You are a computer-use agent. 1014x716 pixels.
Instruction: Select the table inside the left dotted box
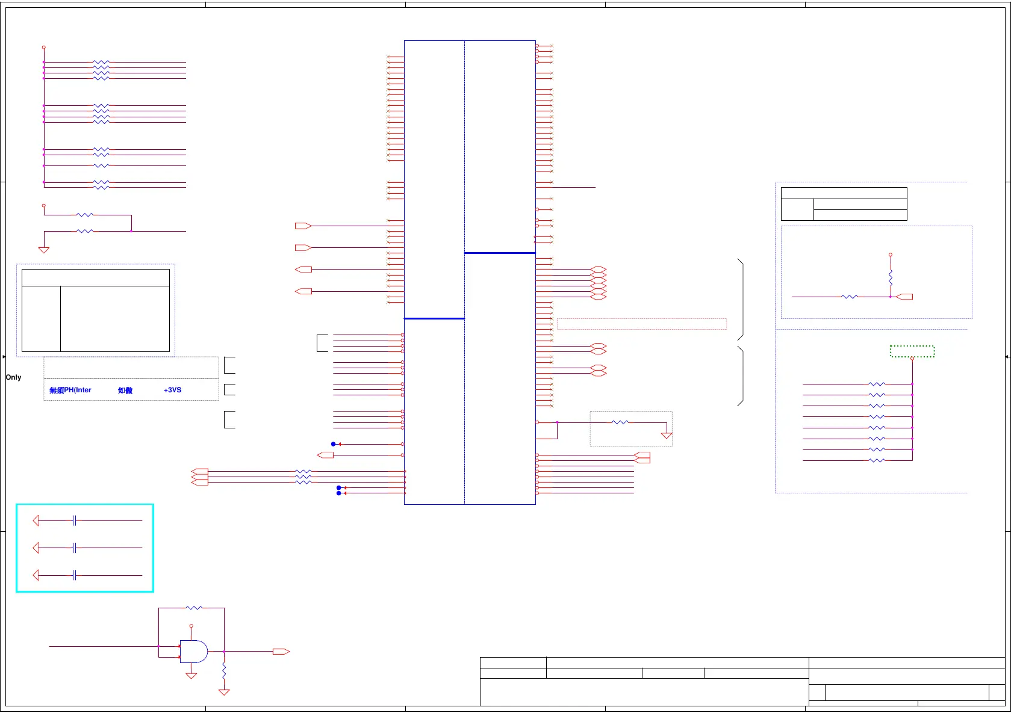[x=96, y=310]
